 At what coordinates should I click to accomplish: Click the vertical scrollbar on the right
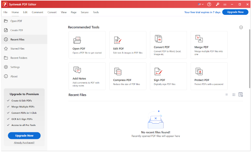[250, 59]
